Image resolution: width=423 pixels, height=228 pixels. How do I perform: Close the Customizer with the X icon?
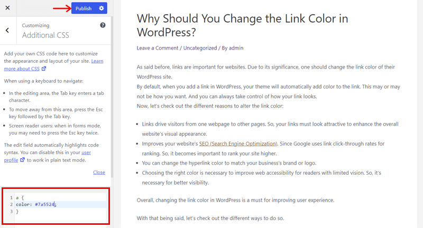tap(7, 8)
